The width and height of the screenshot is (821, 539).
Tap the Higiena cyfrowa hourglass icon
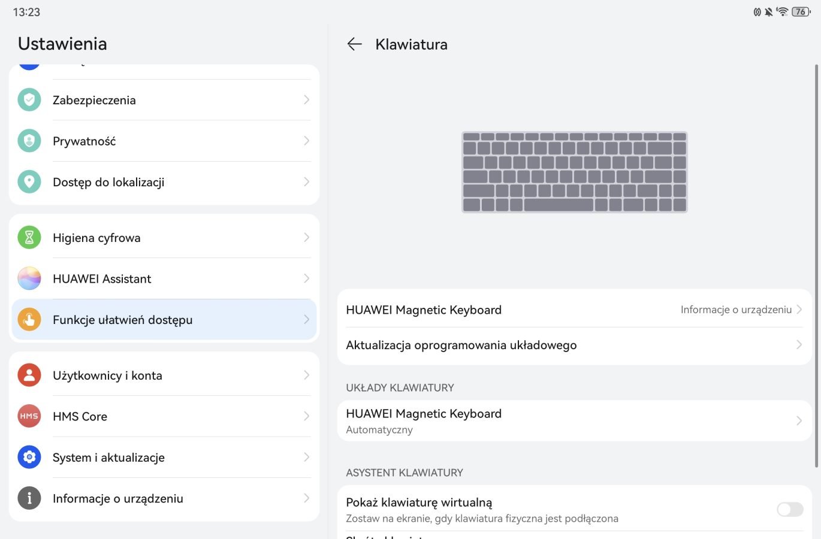29,238
